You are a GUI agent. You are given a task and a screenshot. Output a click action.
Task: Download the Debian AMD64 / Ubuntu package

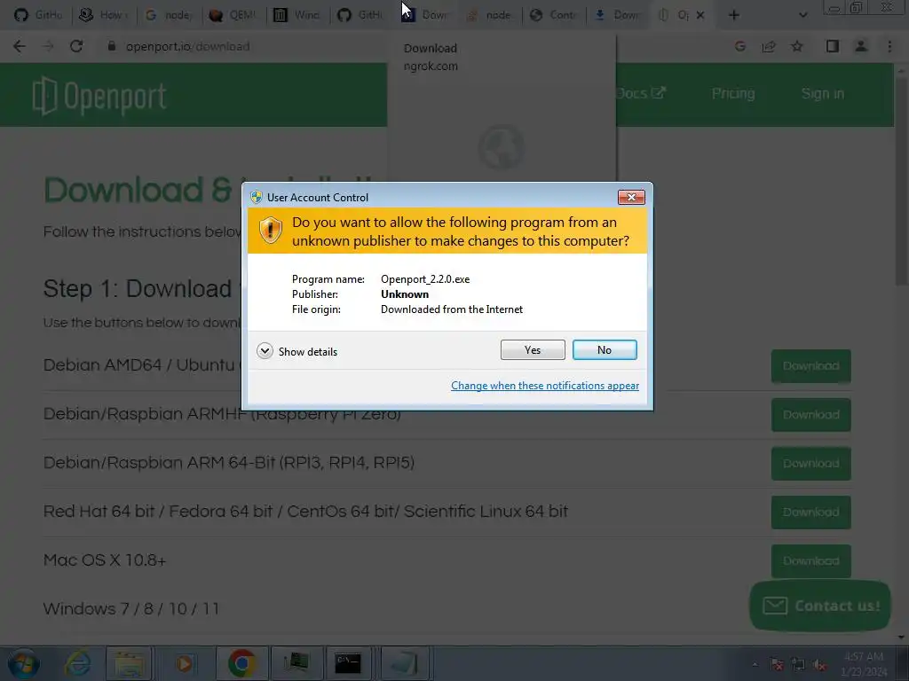coord(810,366)
